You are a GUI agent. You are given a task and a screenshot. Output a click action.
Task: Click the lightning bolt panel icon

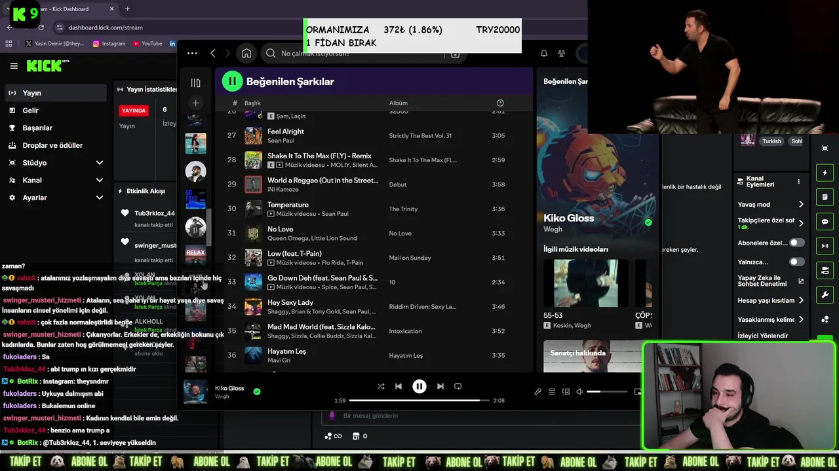pos(825,173)
